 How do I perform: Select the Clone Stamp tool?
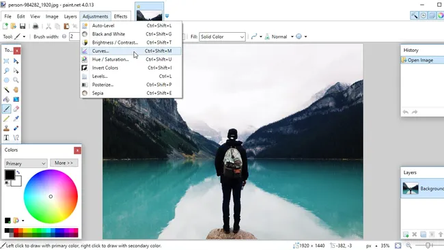(6, 128)
